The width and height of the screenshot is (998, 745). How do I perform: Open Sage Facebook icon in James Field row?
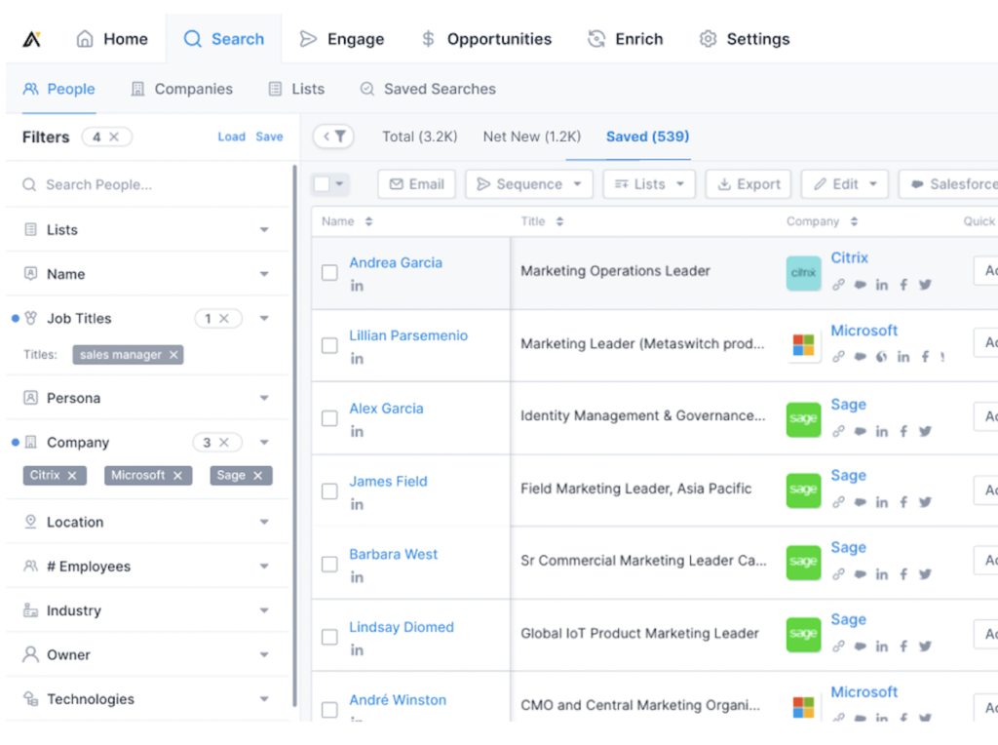coord(903,502)
